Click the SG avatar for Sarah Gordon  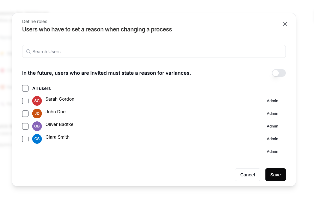tap(37, 101)
